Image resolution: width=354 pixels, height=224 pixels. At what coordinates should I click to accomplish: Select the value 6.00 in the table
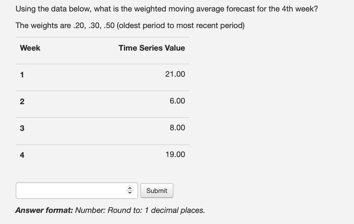[177, 101]
